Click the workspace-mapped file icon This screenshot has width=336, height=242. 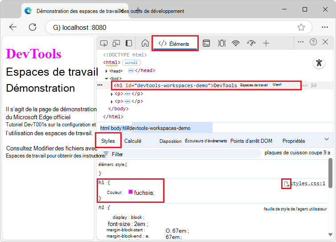click(x=286, y=184)
